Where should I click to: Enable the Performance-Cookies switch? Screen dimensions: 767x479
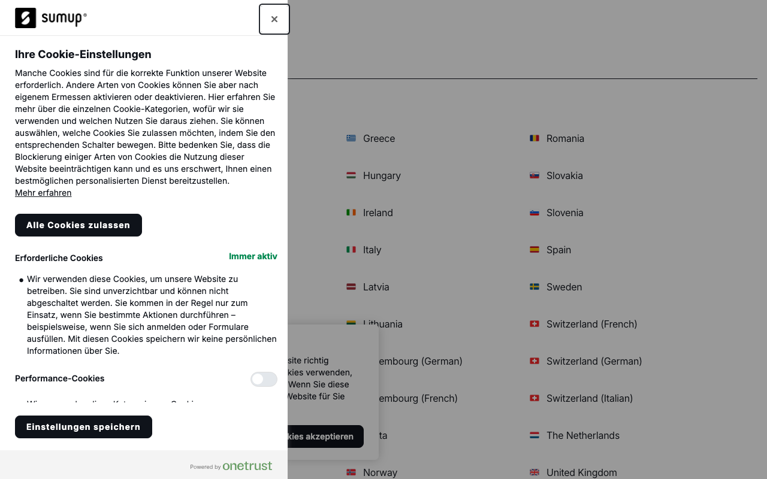tap(264, 379)
